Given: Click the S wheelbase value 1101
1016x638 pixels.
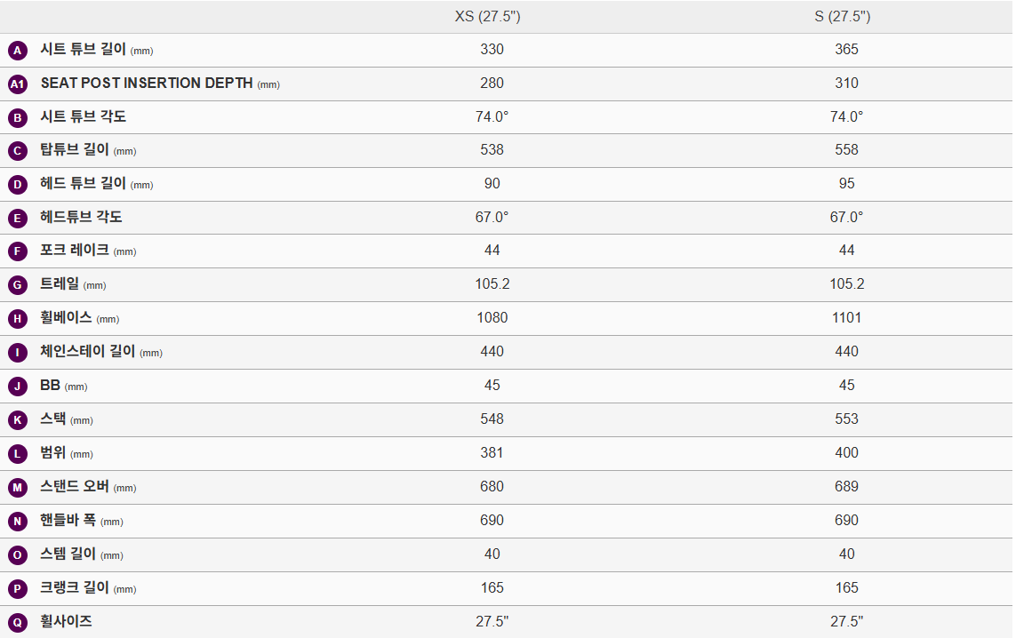Looking at the screenshot, I should coord(846,318).
